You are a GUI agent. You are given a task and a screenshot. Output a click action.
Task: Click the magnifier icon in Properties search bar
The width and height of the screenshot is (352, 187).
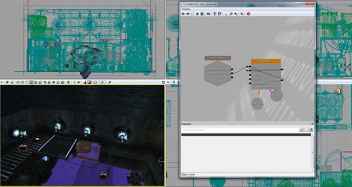click(x=302, y=130)
